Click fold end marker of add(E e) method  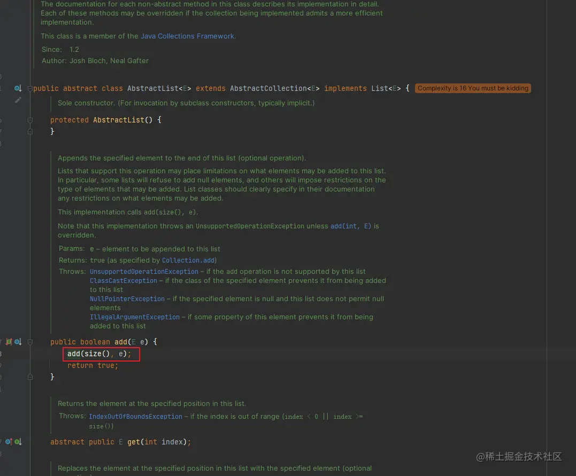tap(30, 377)
